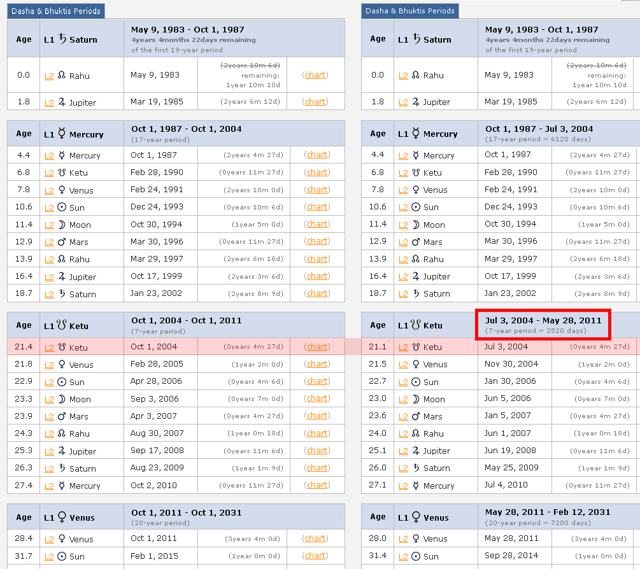
Task: Click the Rahu glyph in age 24.0 row
Action: (415, 433)
